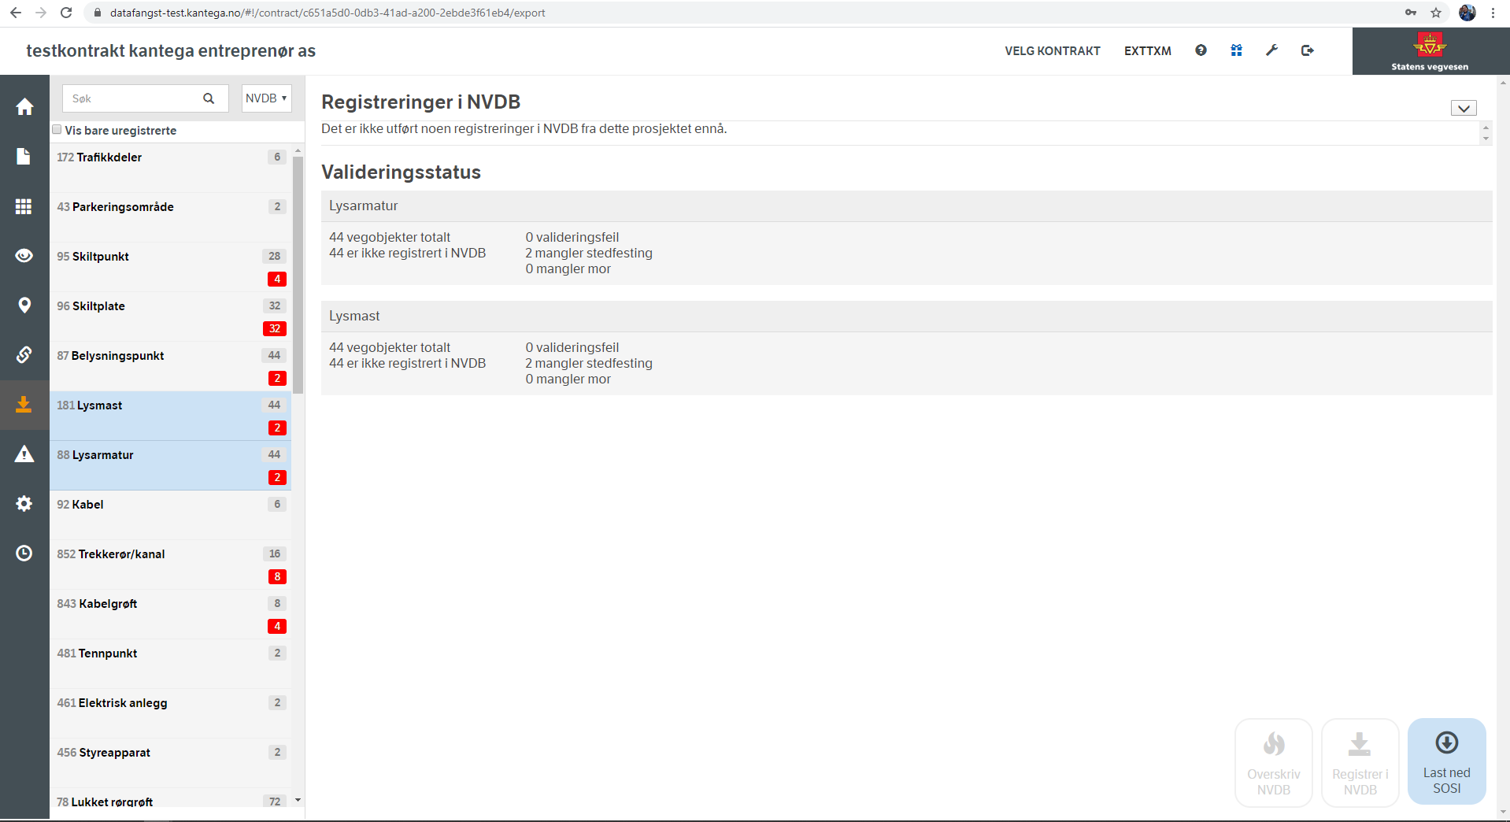Click red error badge 8 on Trekkerør/kanal
Viewport: 1510px width, 822px height.
click(x=277, y=576)
